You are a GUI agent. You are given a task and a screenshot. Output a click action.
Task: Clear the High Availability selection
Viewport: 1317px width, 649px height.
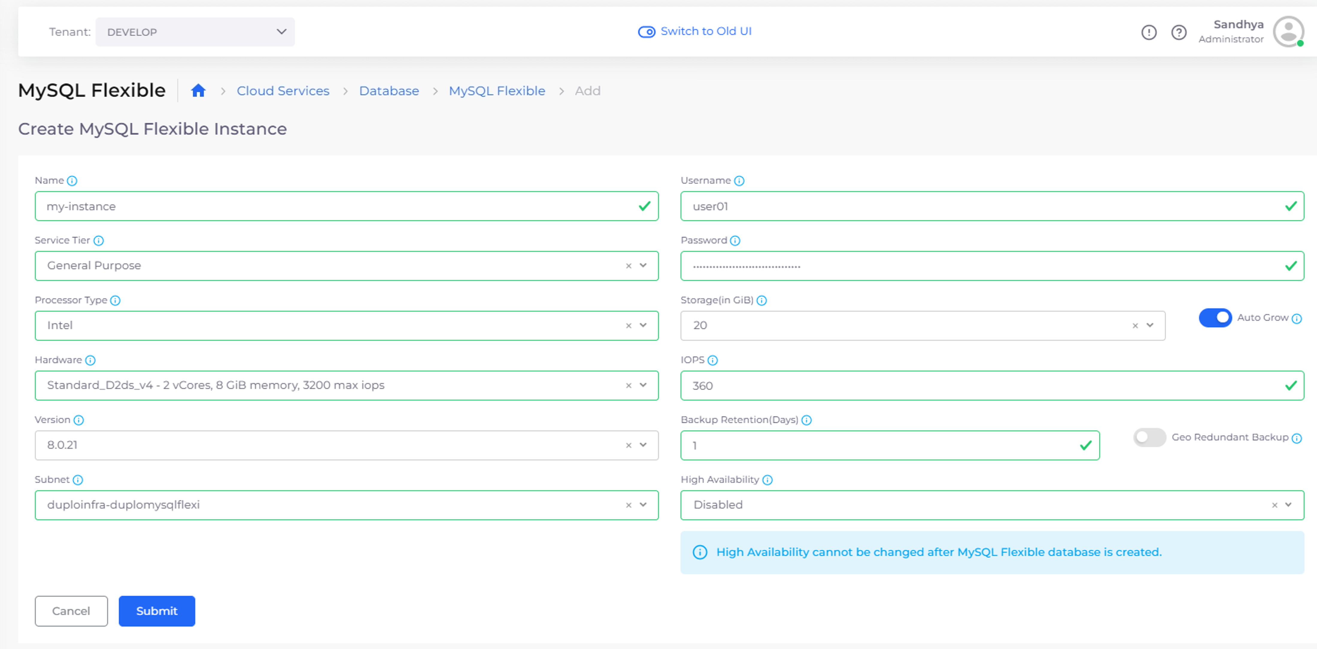[1275, 505]
